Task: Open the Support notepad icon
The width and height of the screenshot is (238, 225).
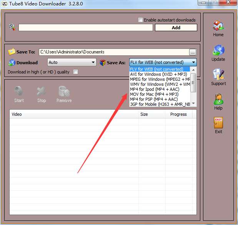Action: [218, 74]
